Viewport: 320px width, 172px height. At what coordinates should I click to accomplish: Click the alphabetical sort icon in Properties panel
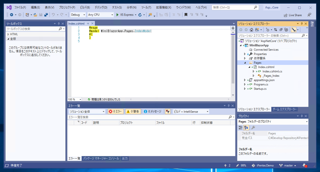(246, 128)
